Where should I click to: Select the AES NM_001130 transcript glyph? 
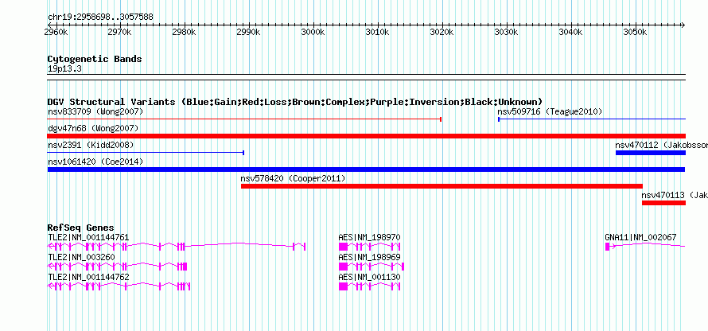(x=369, y=286)
